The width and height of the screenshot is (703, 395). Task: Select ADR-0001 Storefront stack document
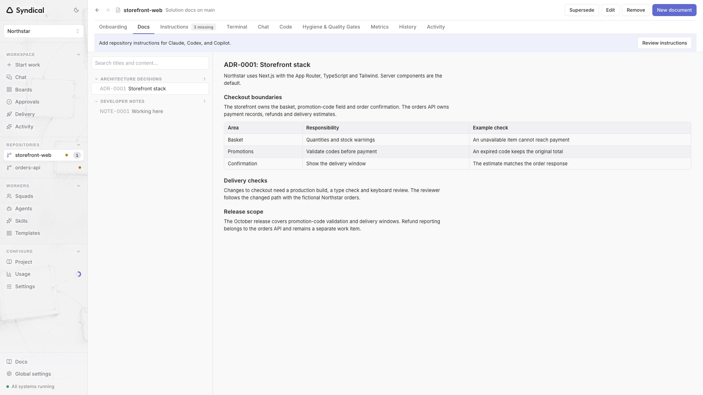pos(150,89)
